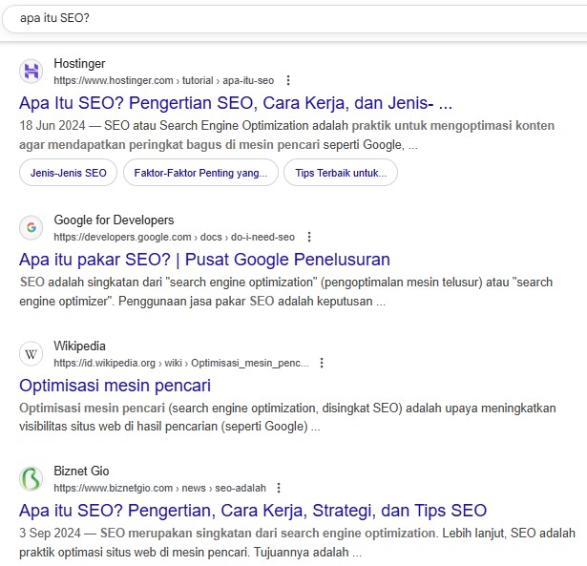
Task: Click the 'Wikipedia' site name
Action: (79, 346)
